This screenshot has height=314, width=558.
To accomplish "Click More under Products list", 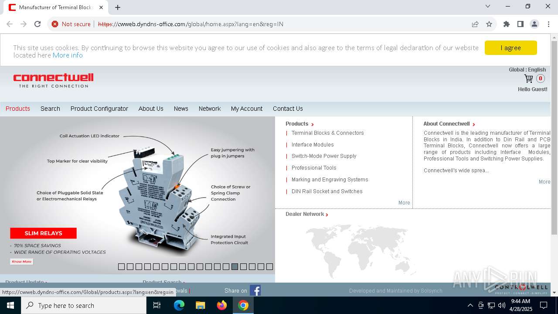I will click(x=404, y=203).
